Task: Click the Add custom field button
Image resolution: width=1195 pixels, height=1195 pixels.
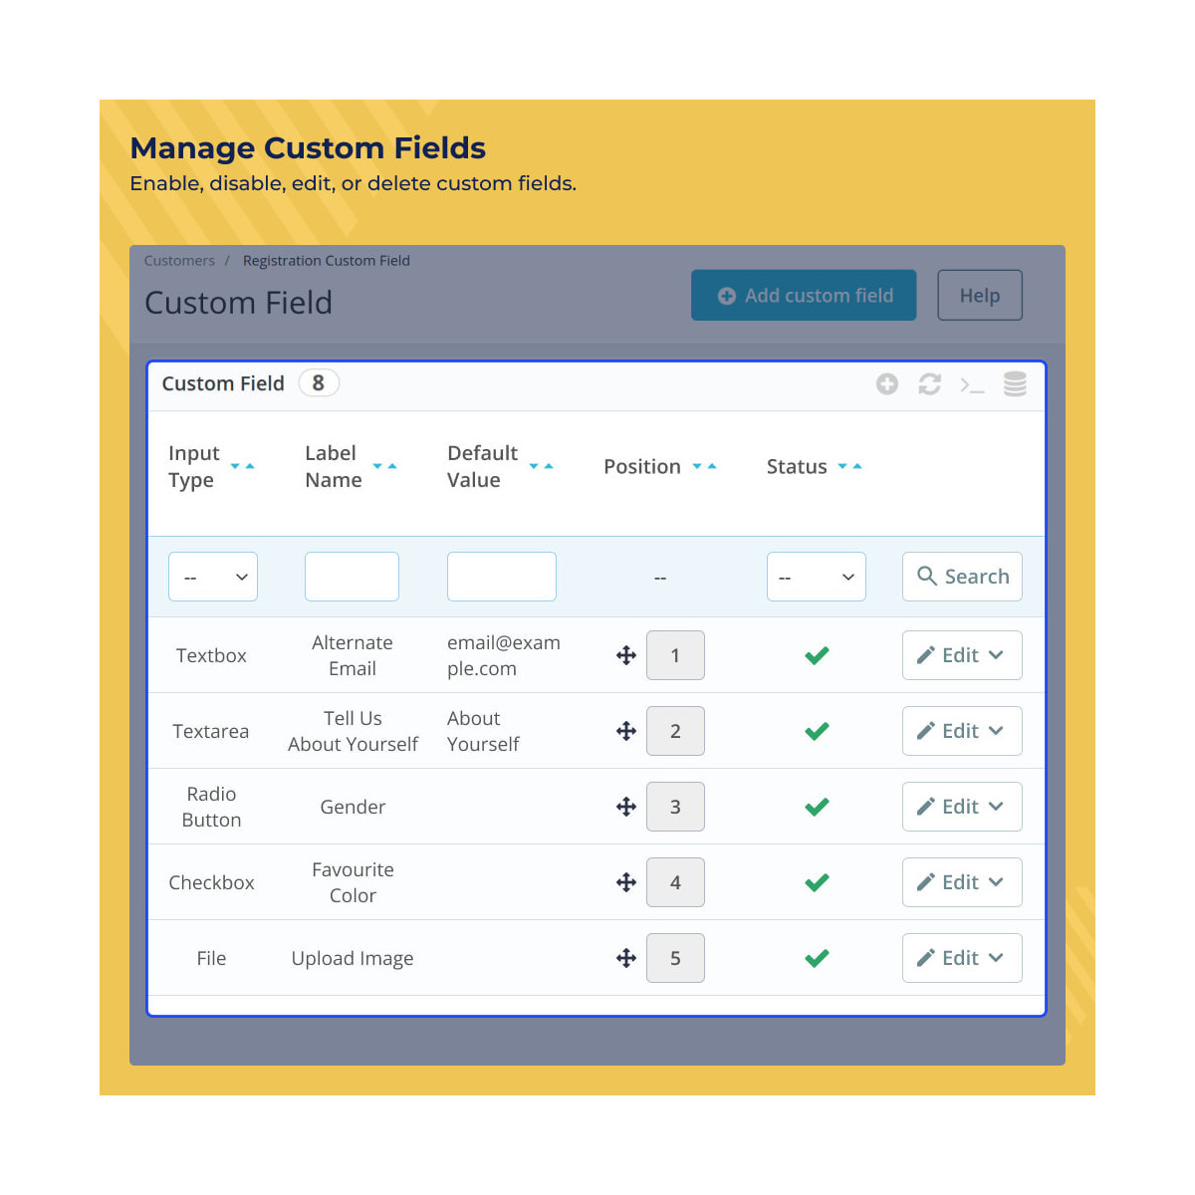Action: (x=804, y=295)
